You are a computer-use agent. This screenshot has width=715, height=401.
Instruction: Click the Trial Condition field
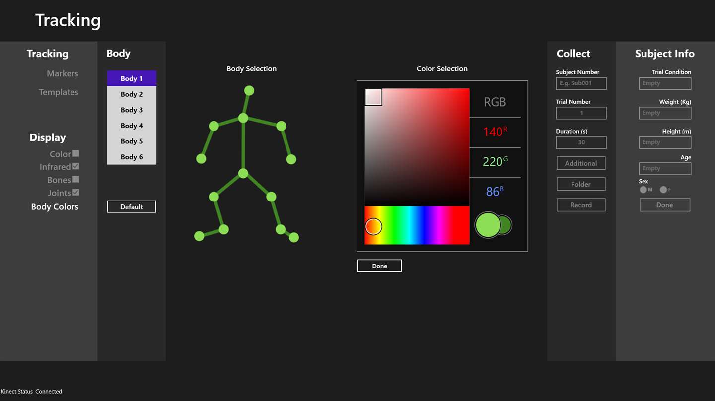coord(665,83)
